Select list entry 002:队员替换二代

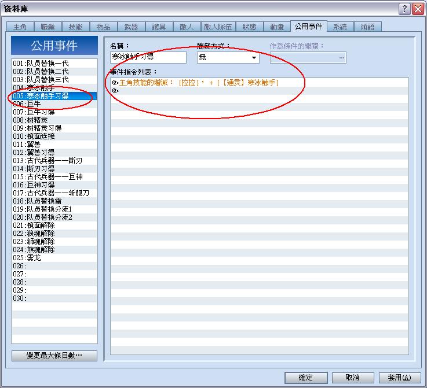click(x=54, y=72)
